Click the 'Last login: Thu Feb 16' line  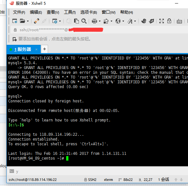[67, 154]
